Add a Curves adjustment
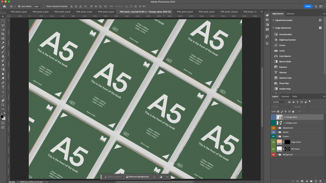 pyautogui.click(x=282, y=45)
